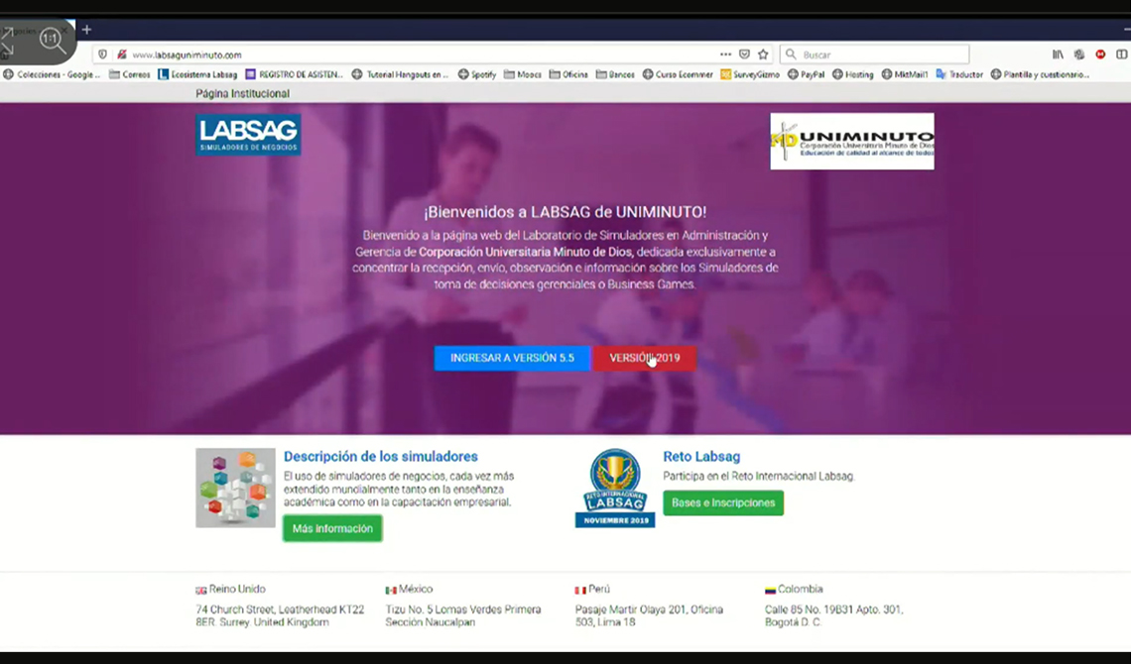
Task: Click the LABSAG logo
Action: 248,135
